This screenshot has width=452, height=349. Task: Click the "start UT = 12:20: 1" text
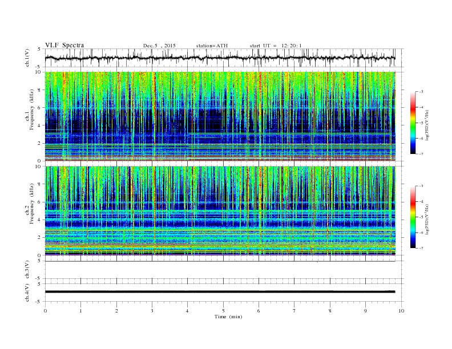pos(276,46)
